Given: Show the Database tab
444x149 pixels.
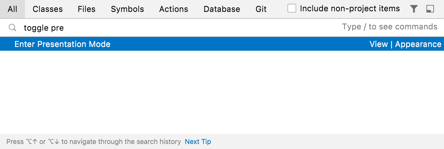Looking at the screenshot, I should pyautogui.click(x=222, y=9).
